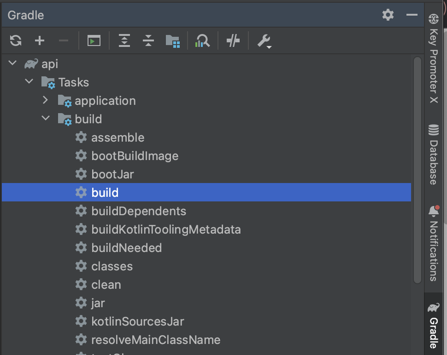Toggle module grouping folder icon
This screenshot has height=355, width=447.
[x=173, y=41]
